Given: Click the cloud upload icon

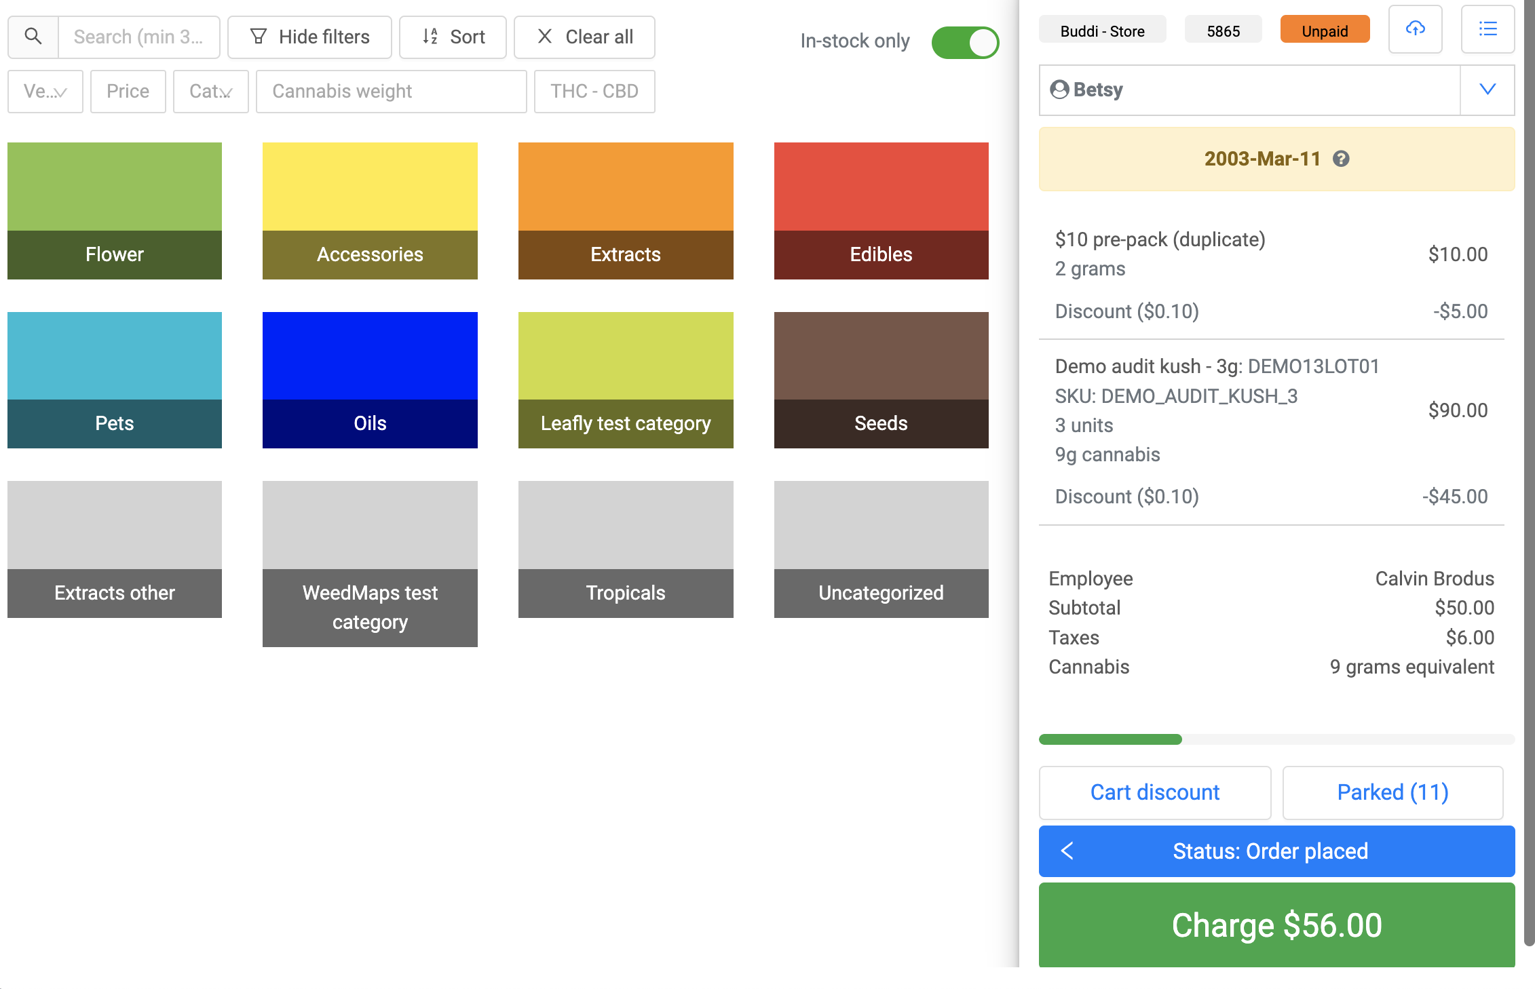Looking at the screenshot, I should [x=1415, y=29].
